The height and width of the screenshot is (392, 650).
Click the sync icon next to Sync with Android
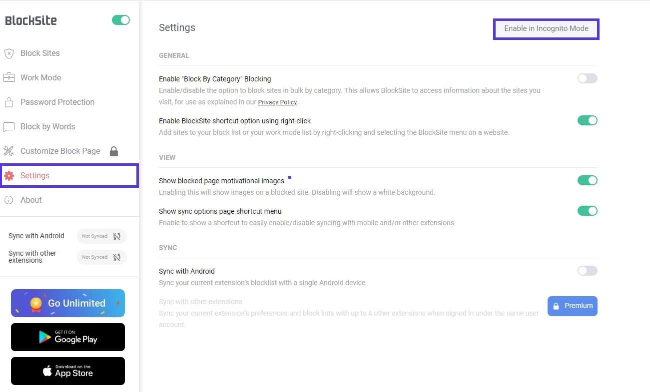click(116, 236)
